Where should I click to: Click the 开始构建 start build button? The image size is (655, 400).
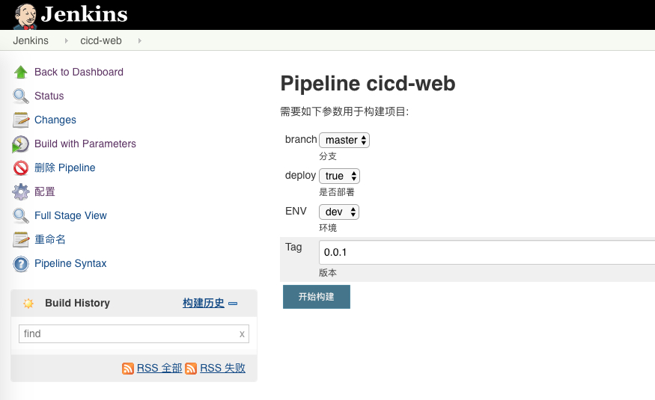(316, 297)
